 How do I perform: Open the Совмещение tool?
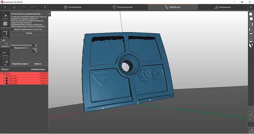pyautogui.click(x=5, y=25)
